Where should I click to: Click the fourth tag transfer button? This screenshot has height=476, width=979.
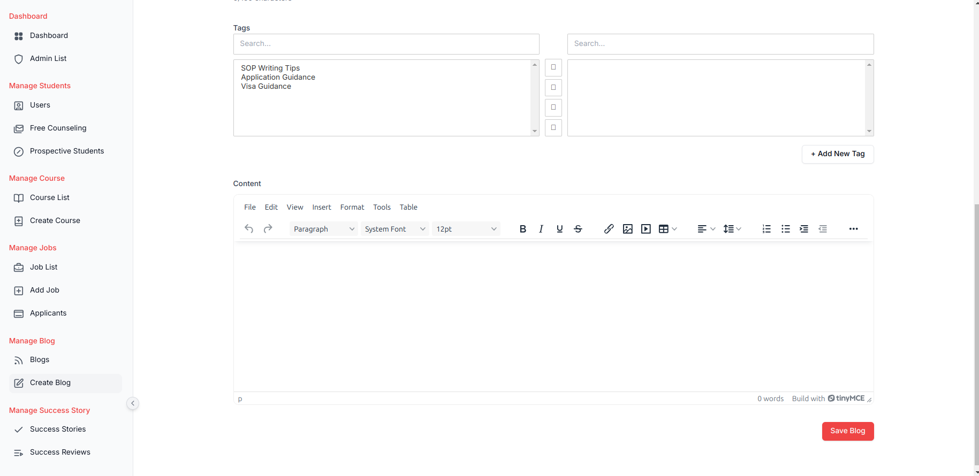tap(553, 128)
